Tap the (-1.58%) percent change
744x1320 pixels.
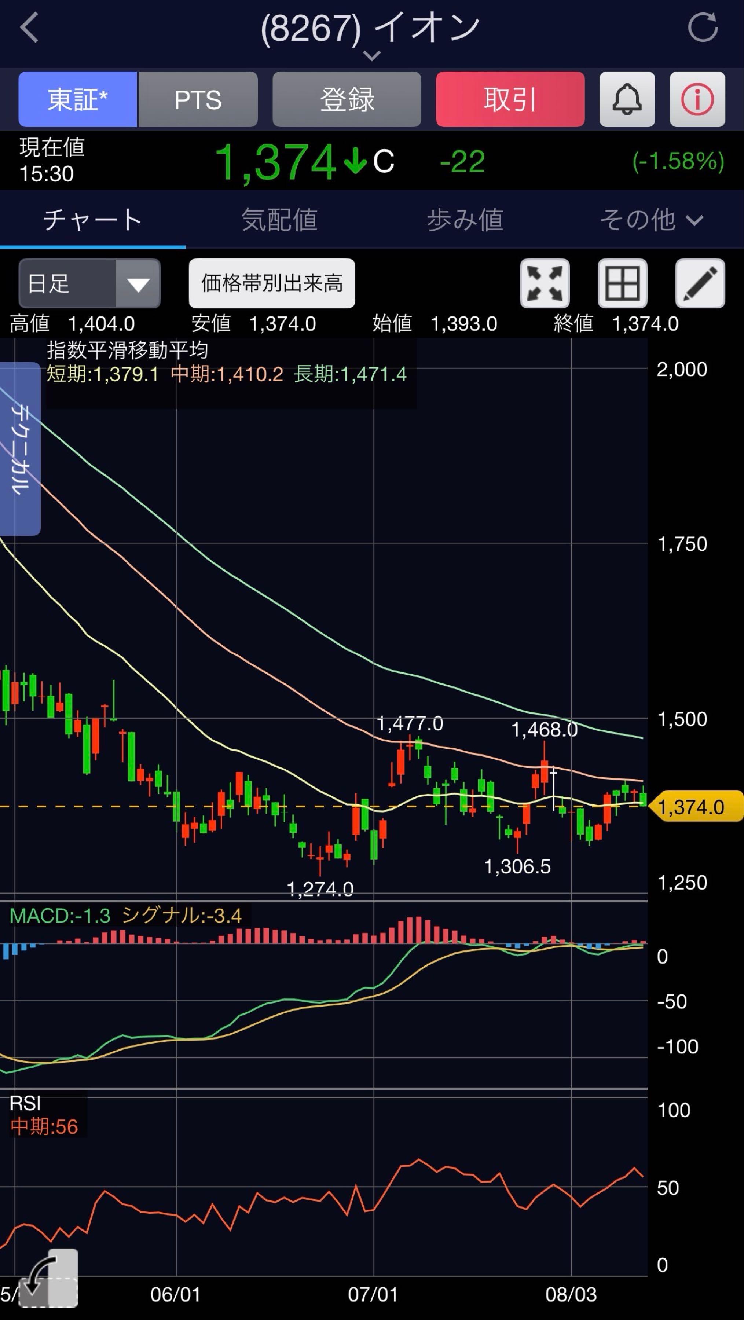pos(678,161)
